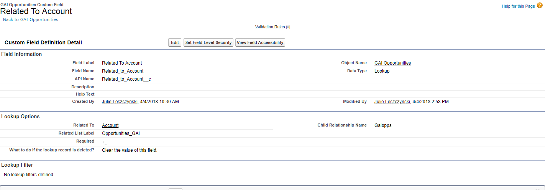Click the Lookup Filter section header
Image resolution: width=548 pixels, height=190 pixels.
(17, 165)
